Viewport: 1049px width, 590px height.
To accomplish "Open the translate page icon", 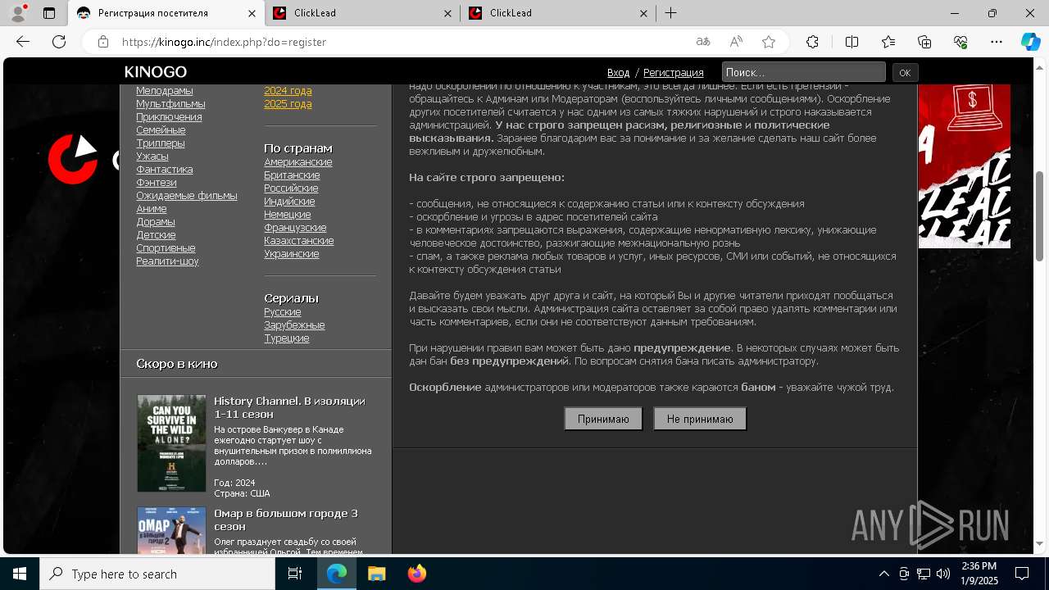I will click(702, 42).
